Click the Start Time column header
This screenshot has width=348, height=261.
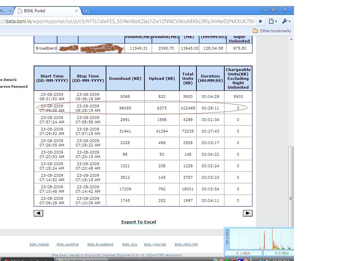(52, 79)
